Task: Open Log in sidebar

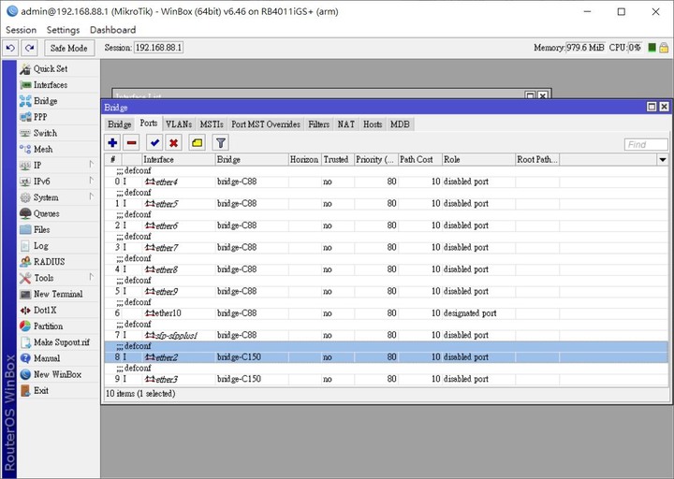Action: pyautogui.click(x=58, y=246)
